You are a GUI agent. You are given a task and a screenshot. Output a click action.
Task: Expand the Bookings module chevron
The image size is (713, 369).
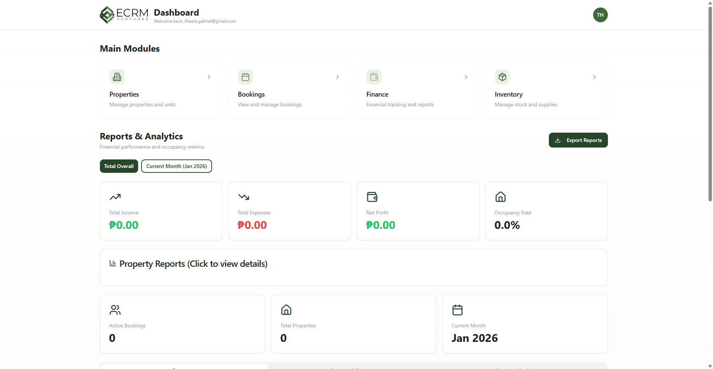338,77
